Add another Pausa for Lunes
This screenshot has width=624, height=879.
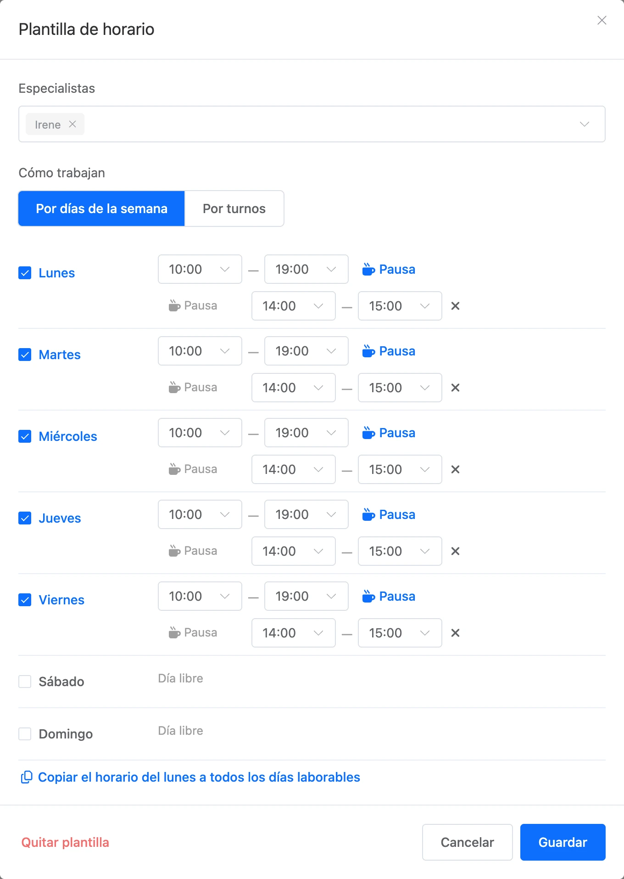coord(389,269)
